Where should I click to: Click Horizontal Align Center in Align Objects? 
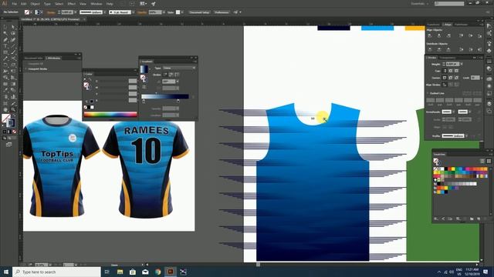coord(439,36)
